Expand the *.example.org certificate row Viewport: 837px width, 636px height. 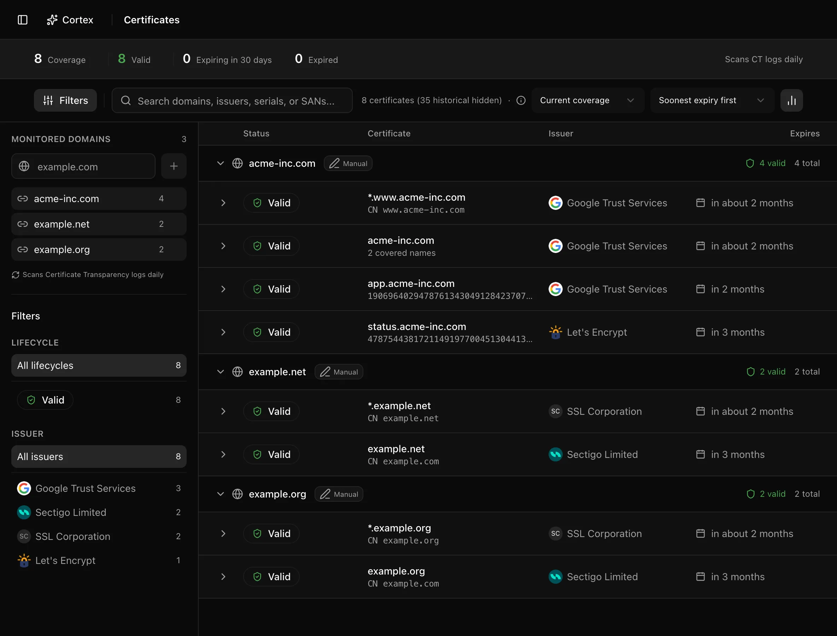pyautogui.click(x=223, y=534)
